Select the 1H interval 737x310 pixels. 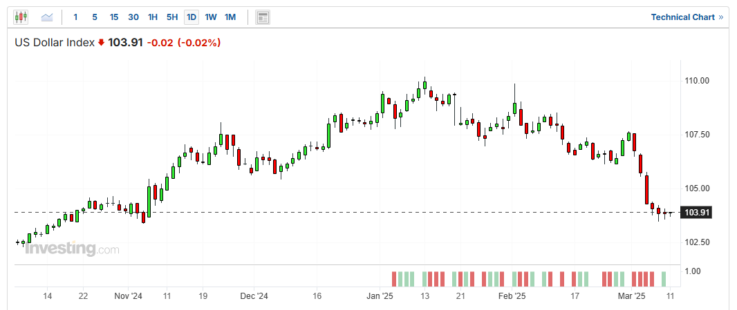coord(153,17)
